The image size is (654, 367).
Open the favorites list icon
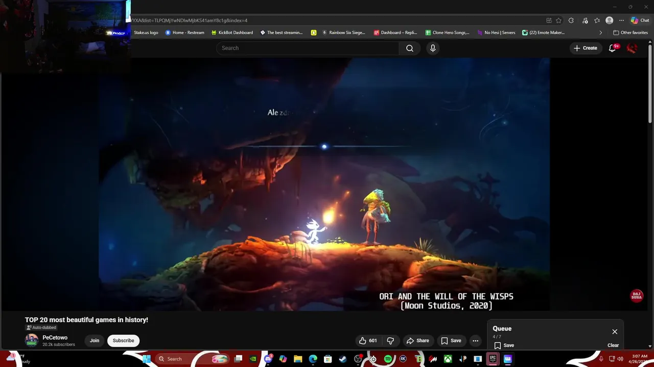tap(597, 20)
